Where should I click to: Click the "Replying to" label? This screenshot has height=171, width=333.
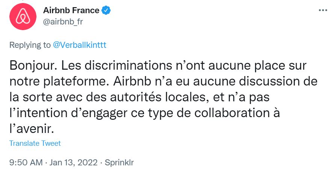pos(30,45)
